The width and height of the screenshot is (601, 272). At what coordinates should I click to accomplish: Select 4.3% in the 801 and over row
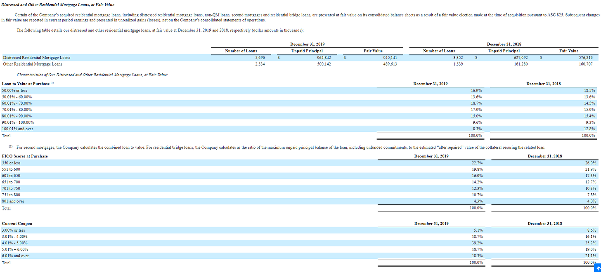tap(478, 202)
